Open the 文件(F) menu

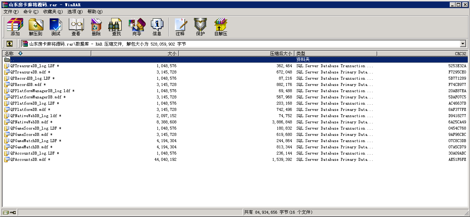pyautogui.click(x=11, y=12)
